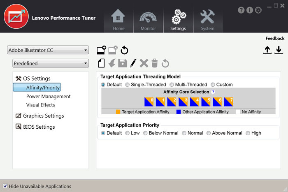Expand Graphics Settings in sidebar
The height and width of the screenshot is (192, 288).
coord(43,116)
